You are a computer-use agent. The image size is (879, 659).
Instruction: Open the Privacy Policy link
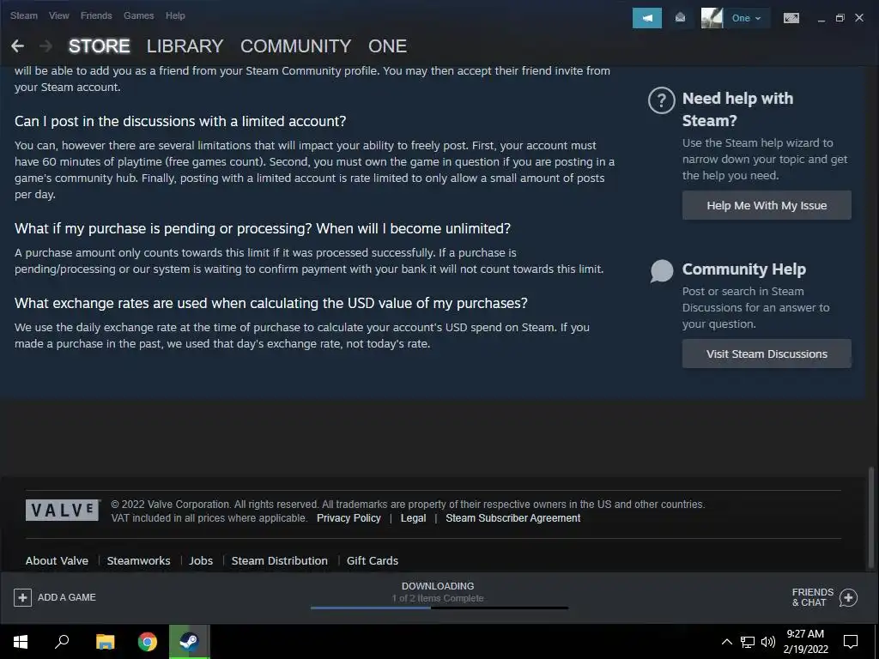(349, 518)
